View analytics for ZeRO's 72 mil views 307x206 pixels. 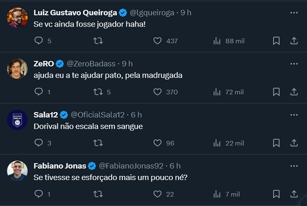[x=216, y=92]
